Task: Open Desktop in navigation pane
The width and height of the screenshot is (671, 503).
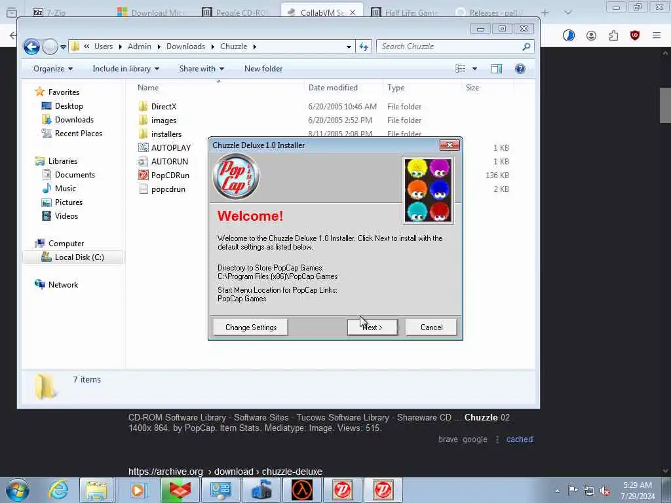Action: [68, 105]
